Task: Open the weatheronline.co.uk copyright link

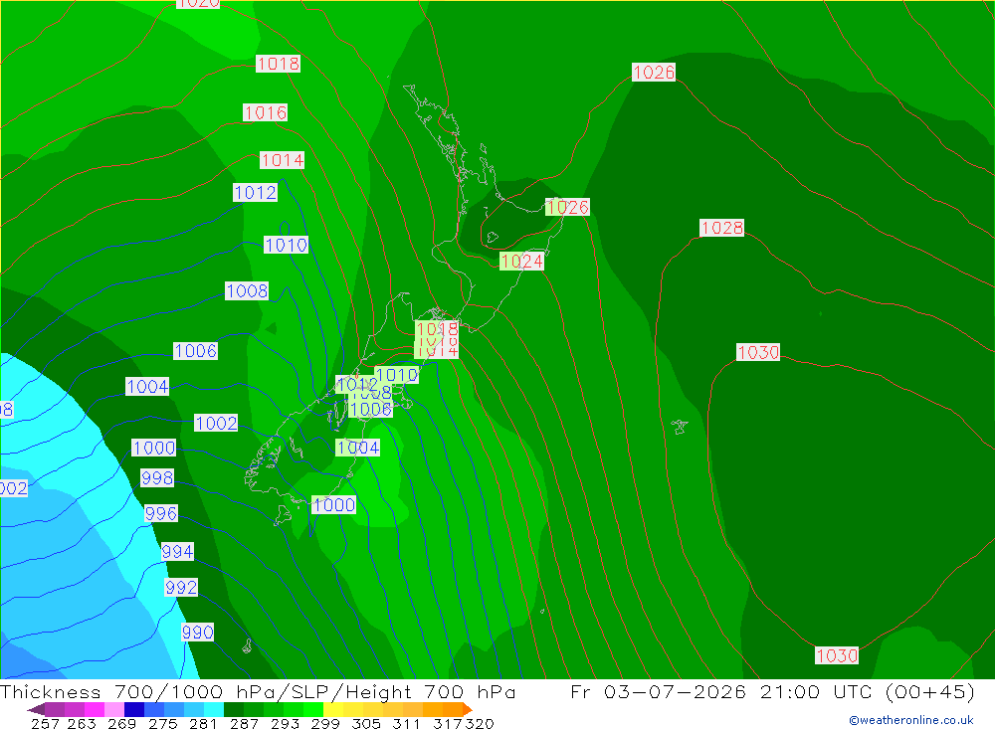Action: (911, 720)
